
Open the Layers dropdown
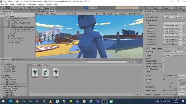[169, 8]
